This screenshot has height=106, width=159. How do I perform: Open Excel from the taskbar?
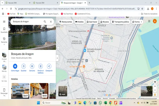coord(105,103)
